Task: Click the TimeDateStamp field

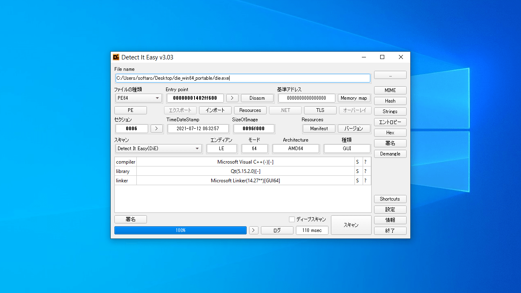Action: pos(198,129)
